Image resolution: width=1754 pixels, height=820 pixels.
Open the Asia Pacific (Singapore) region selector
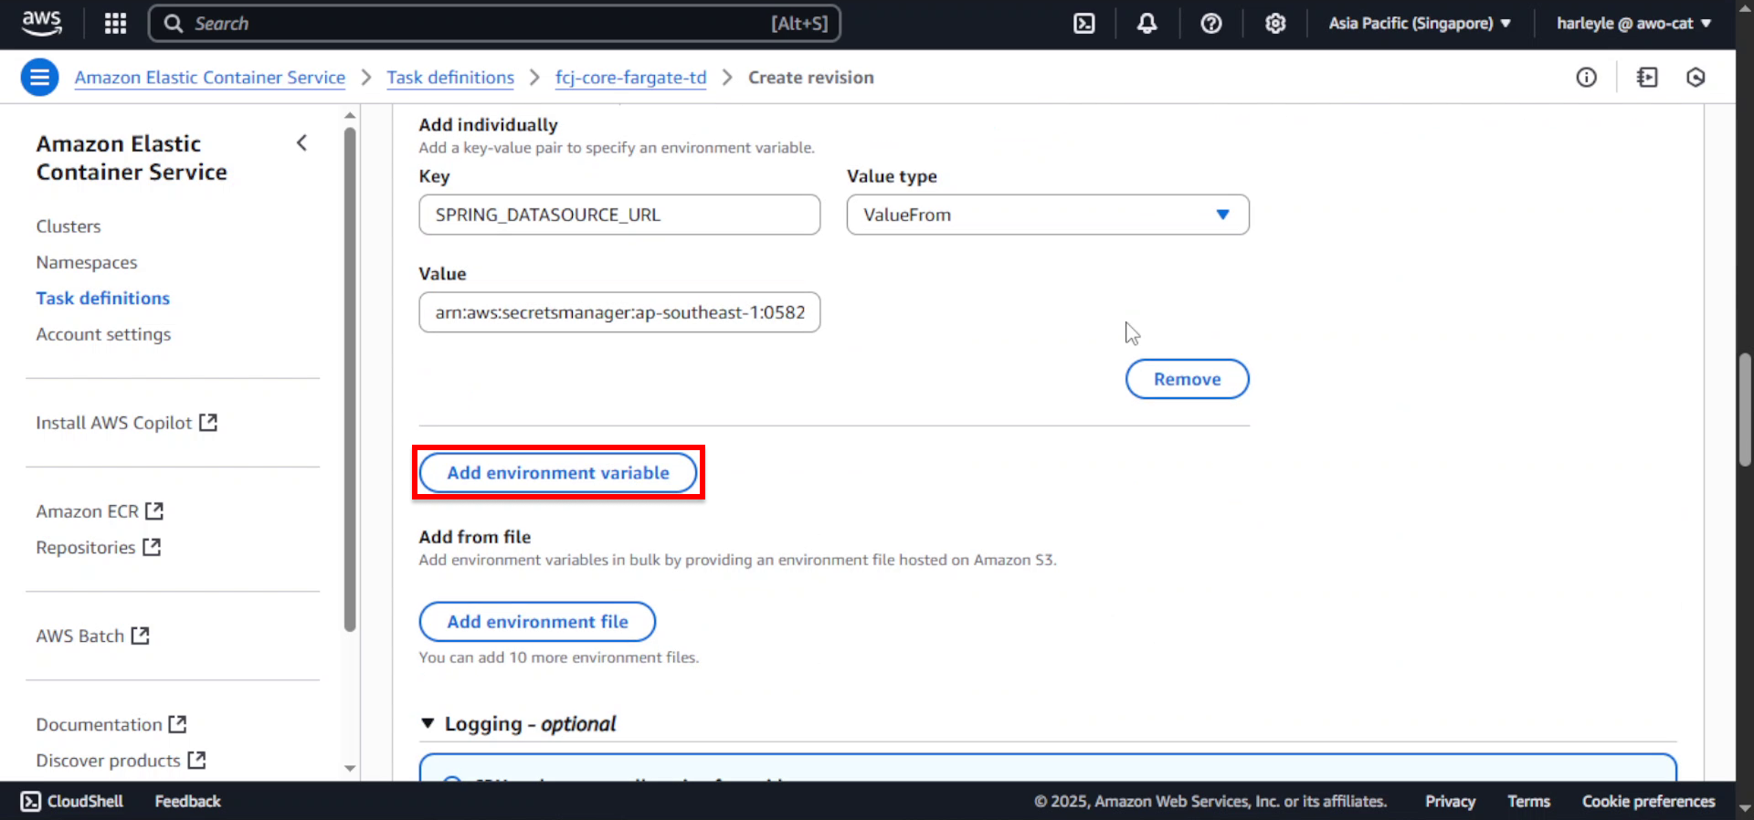coord(1419,24)
